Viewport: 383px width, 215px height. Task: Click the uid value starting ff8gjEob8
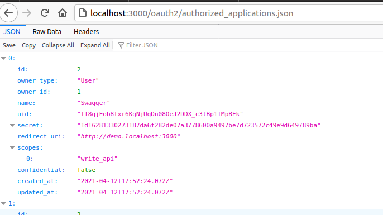tap(160, 114)
